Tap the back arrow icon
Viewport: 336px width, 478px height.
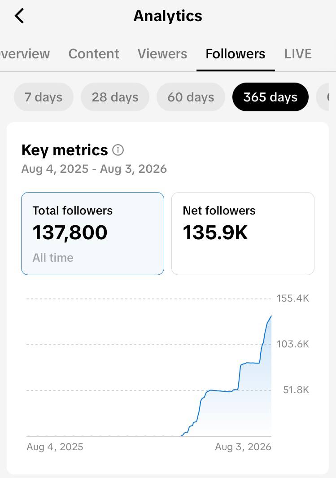click(19, 16)
